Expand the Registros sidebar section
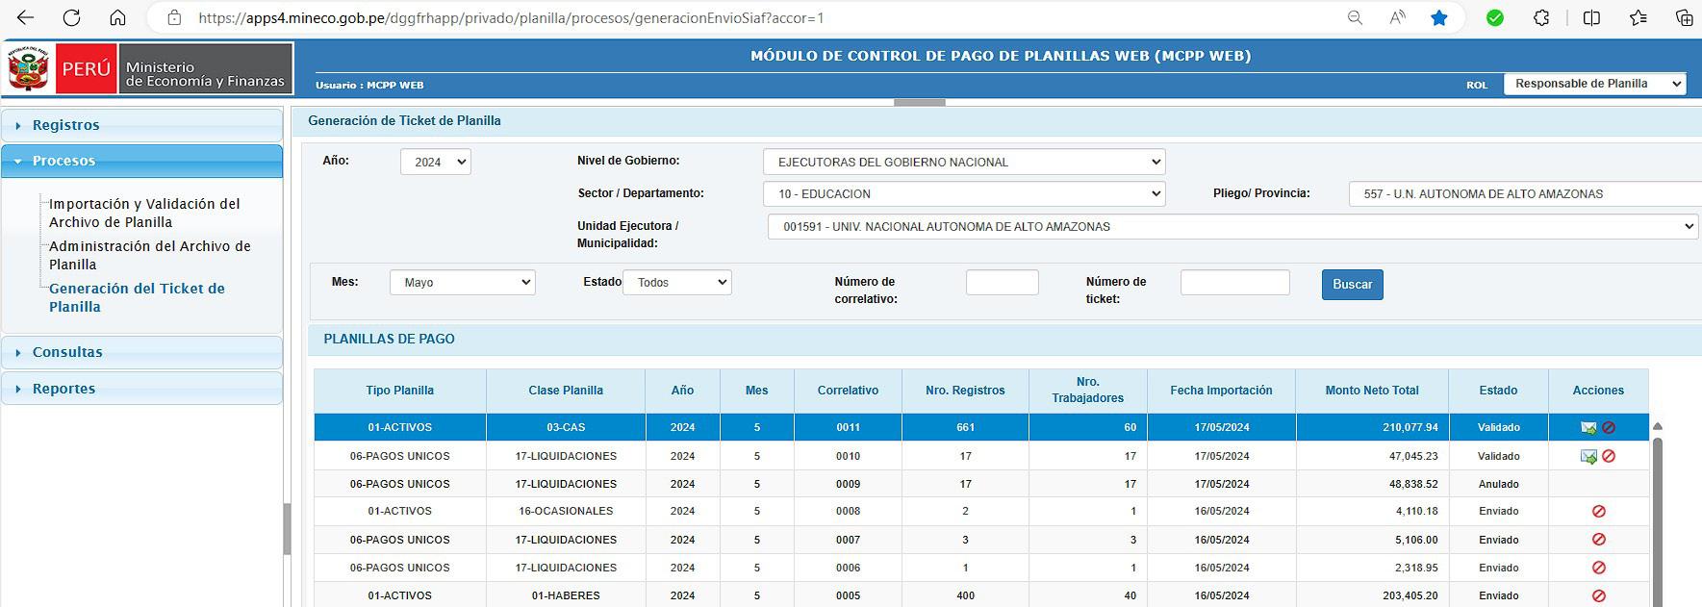This screenshot has width=1702, height=607. [142, 125]
